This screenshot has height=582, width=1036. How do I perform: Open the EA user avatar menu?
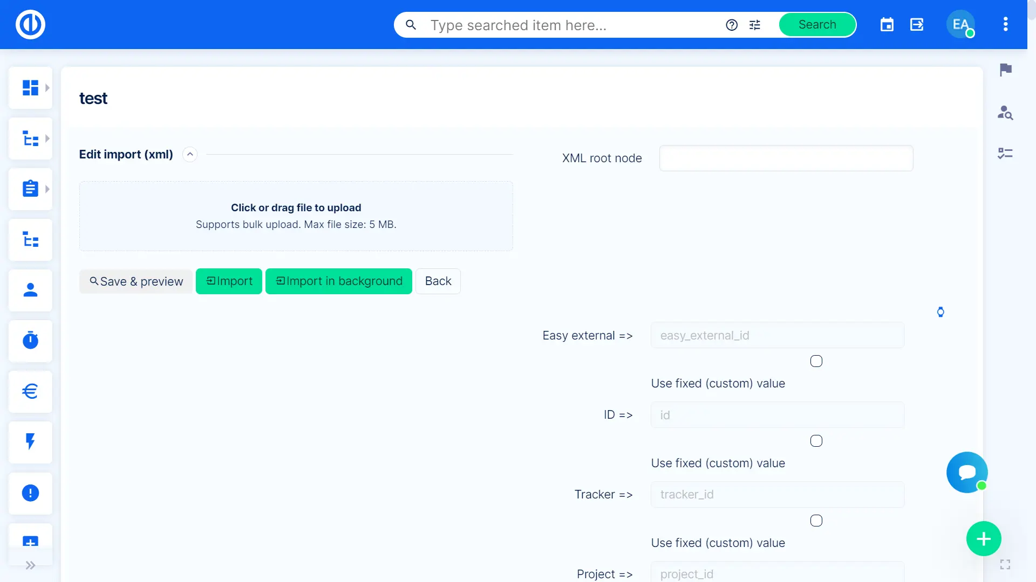pos(960,25)
